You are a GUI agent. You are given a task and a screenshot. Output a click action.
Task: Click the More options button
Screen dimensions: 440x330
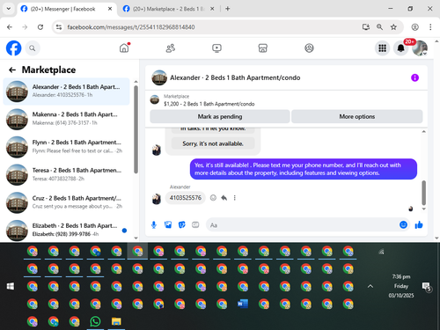point(357,116)
